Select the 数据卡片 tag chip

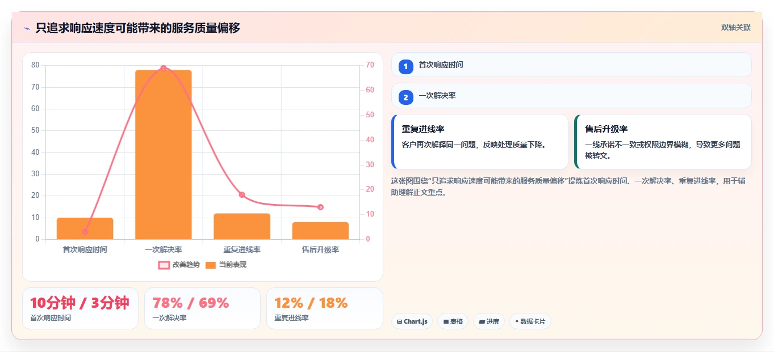click(530, 321)
